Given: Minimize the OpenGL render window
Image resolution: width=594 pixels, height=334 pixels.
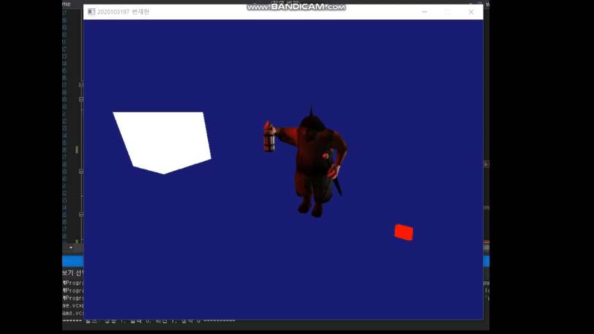Looking at the screenshot, I should [x=424, y=12].
